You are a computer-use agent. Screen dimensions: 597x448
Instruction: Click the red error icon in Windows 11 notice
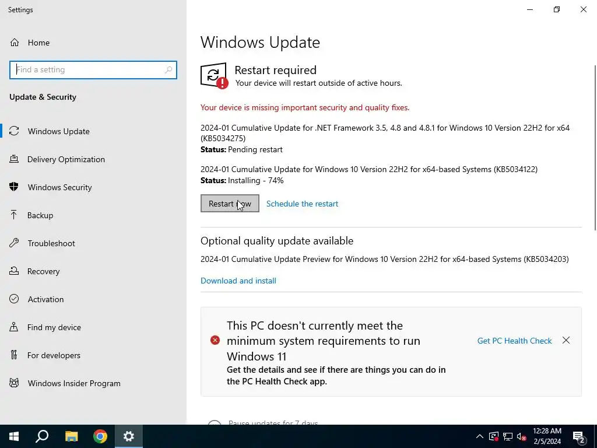click(215, 340)
